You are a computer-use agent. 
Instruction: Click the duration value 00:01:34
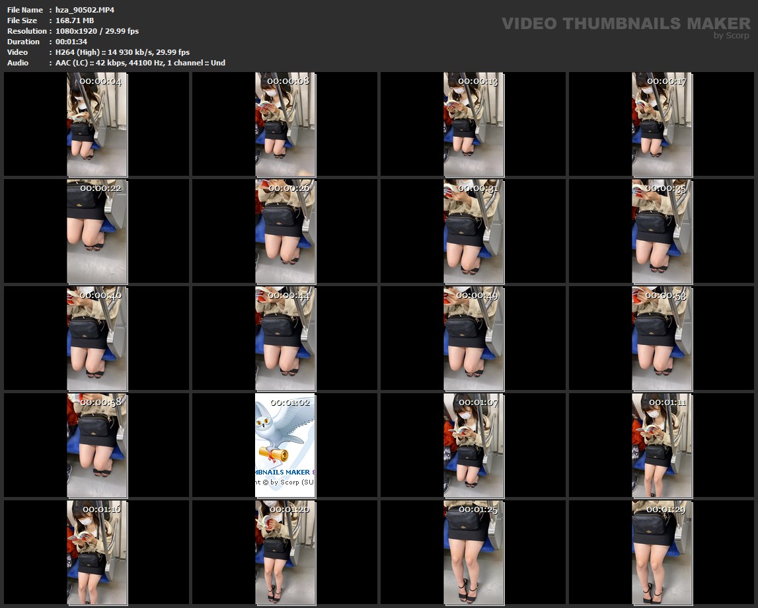(x=71, y=42)
